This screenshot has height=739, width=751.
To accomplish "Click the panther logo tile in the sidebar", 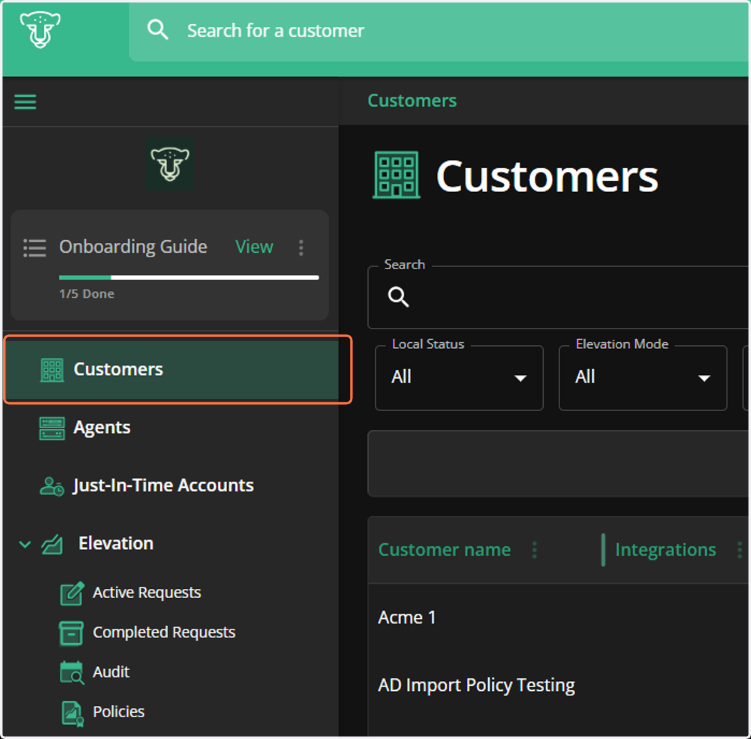I will 170,165.
